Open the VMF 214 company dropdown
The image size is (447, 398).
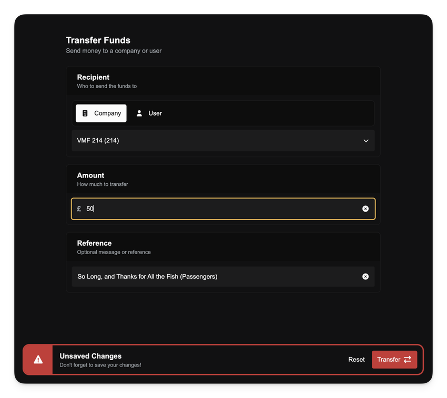coord(223,141)
